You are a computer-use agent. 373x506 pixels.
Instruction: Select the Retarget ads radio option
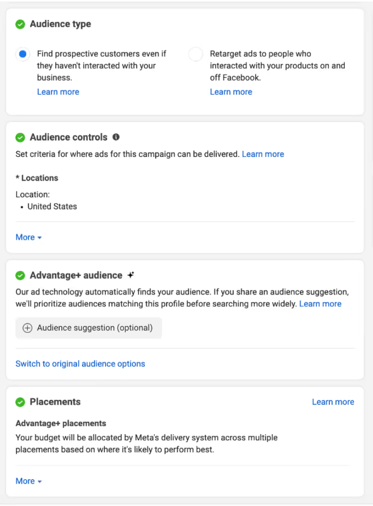pyautogui.click(x=195, y=54)
